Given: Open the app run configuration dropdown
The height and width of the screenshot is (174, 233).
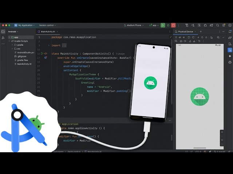Looking at the screenshot, I should (154, 25).
